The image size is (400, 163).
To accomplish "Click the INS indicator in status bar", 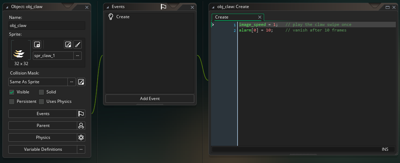I will pyautogui.click(x=385, y=149).
